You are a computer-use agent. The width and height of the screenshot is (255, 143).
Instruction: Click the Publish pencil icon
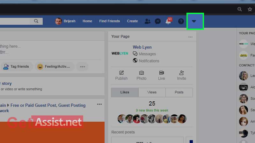[121, 73]
